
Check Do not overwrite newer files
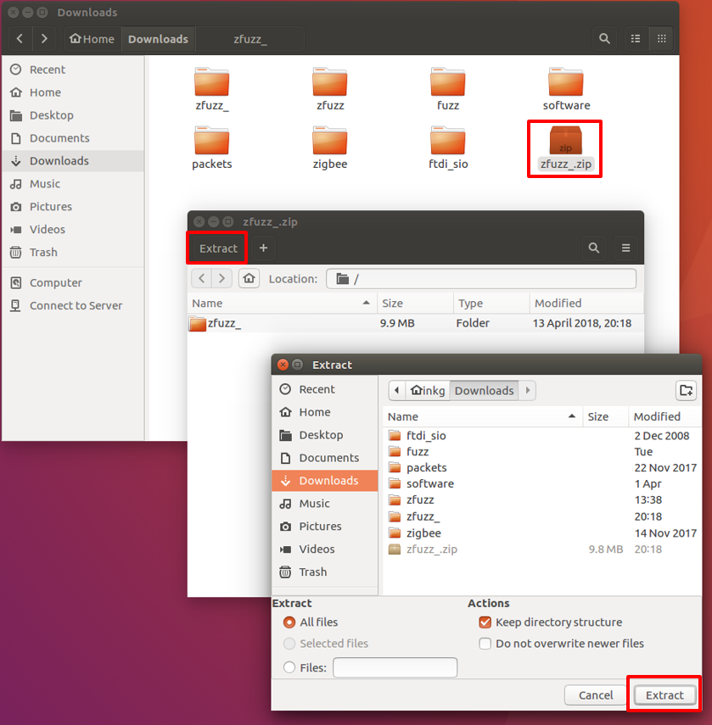tap(485, 644)
